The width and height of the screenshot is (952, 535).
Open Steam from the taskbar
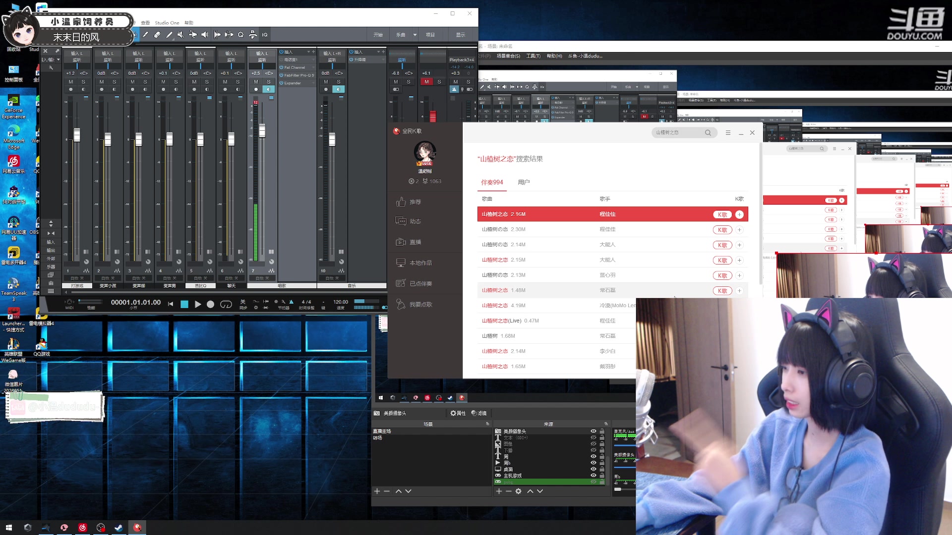pyautogui.click(x=119, y=528)
